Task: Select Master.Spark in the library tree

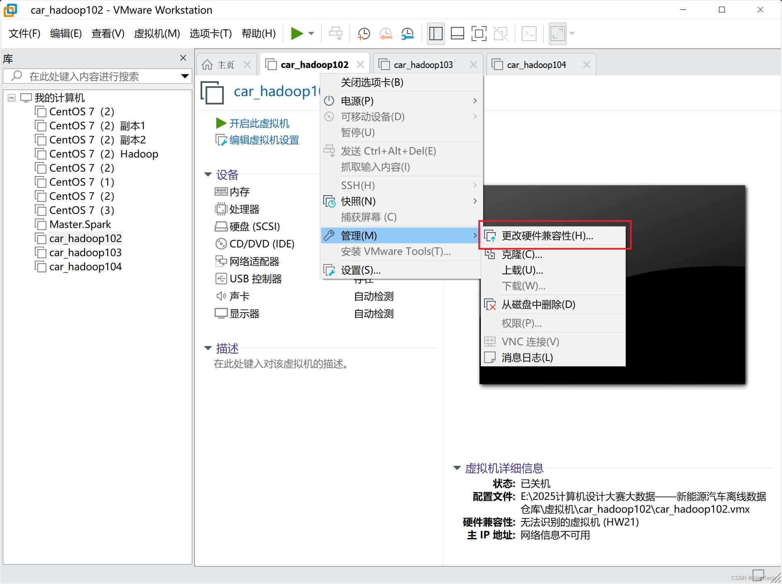Action: 80,224
